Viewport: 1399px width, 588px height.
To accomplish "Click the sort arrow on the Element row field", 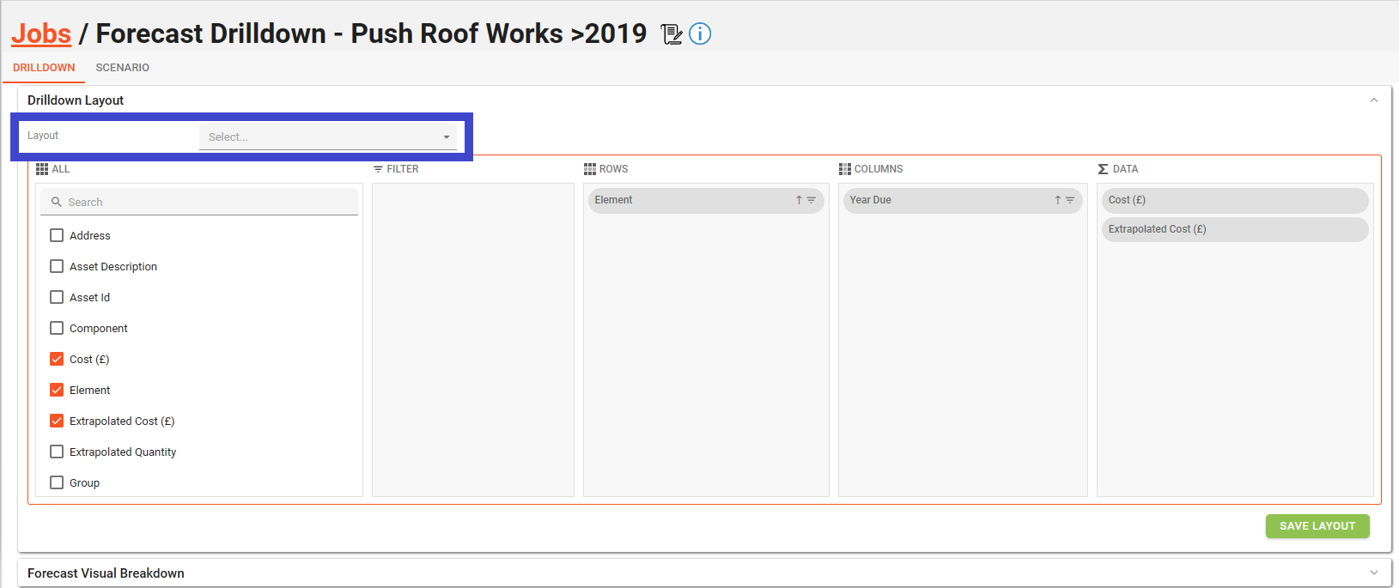I will pyautogui.click(x=799, y=200).
